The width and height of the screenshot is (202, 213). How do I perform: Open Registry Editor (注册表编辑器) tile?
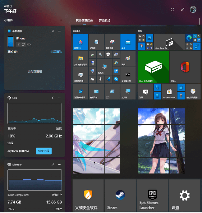[x=80, y=91]
